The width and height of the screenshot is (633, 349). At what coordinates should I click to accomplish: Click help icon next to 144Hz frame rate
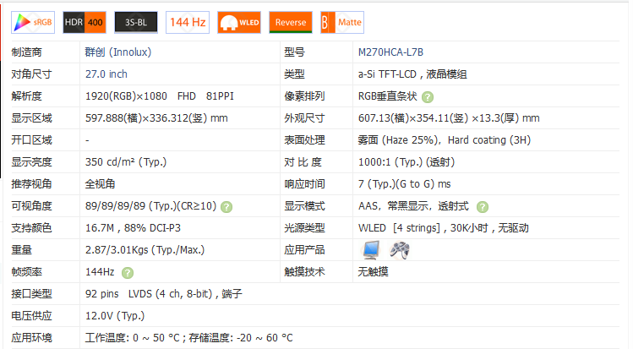[127, 272]
